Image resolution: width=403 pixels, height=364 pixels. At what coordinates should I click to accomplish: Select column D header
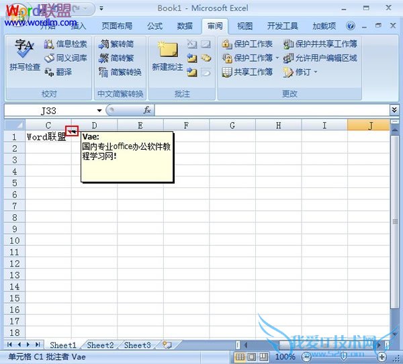[94, 125]
